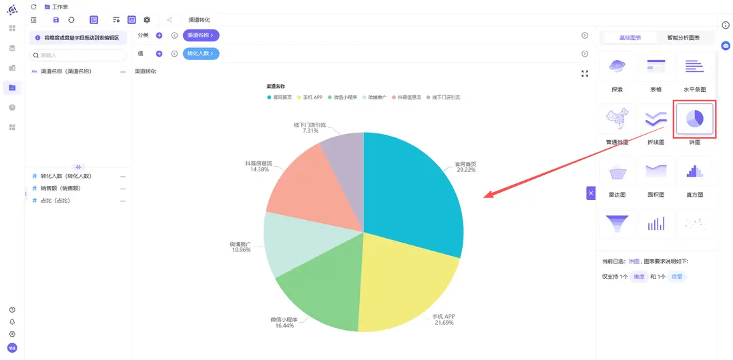Click the application logo
This screenshot has height=360, width=733.
pyautogui.click(x=13, y=9)
